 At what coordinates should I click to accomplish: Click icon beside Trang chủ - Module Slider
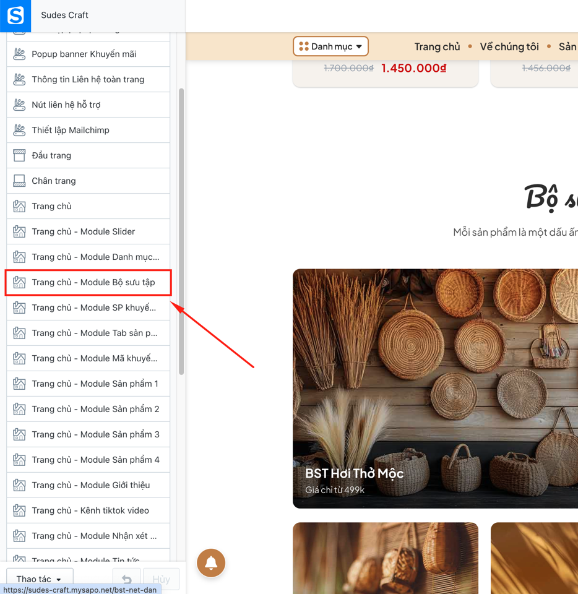(19, 232)
